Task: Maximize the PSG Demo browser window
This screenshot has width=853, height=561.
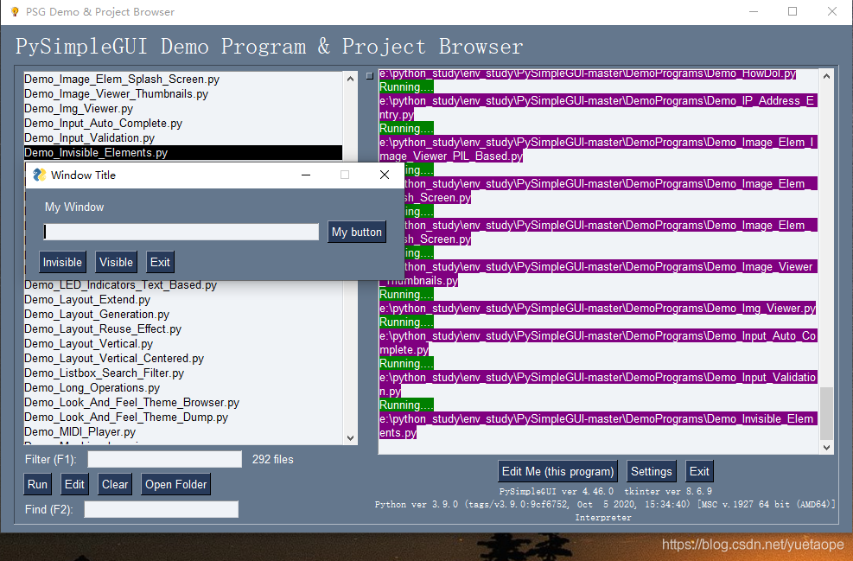Action: (793, 11)
